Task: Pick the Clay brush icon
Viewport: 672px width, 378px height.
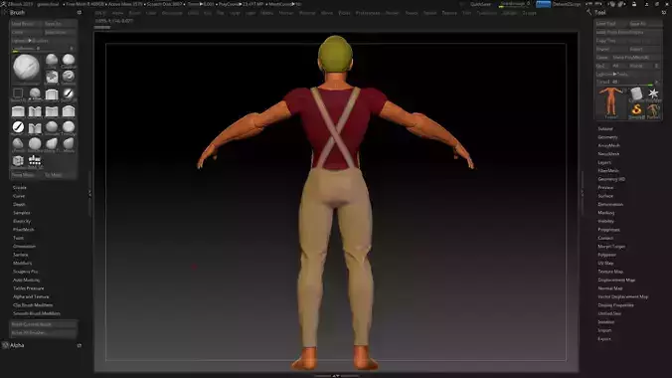Action: click(52, 61)
